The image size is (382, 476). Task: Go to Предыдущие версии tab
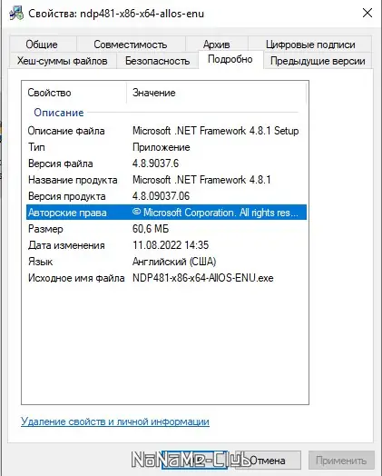[318, 61]
